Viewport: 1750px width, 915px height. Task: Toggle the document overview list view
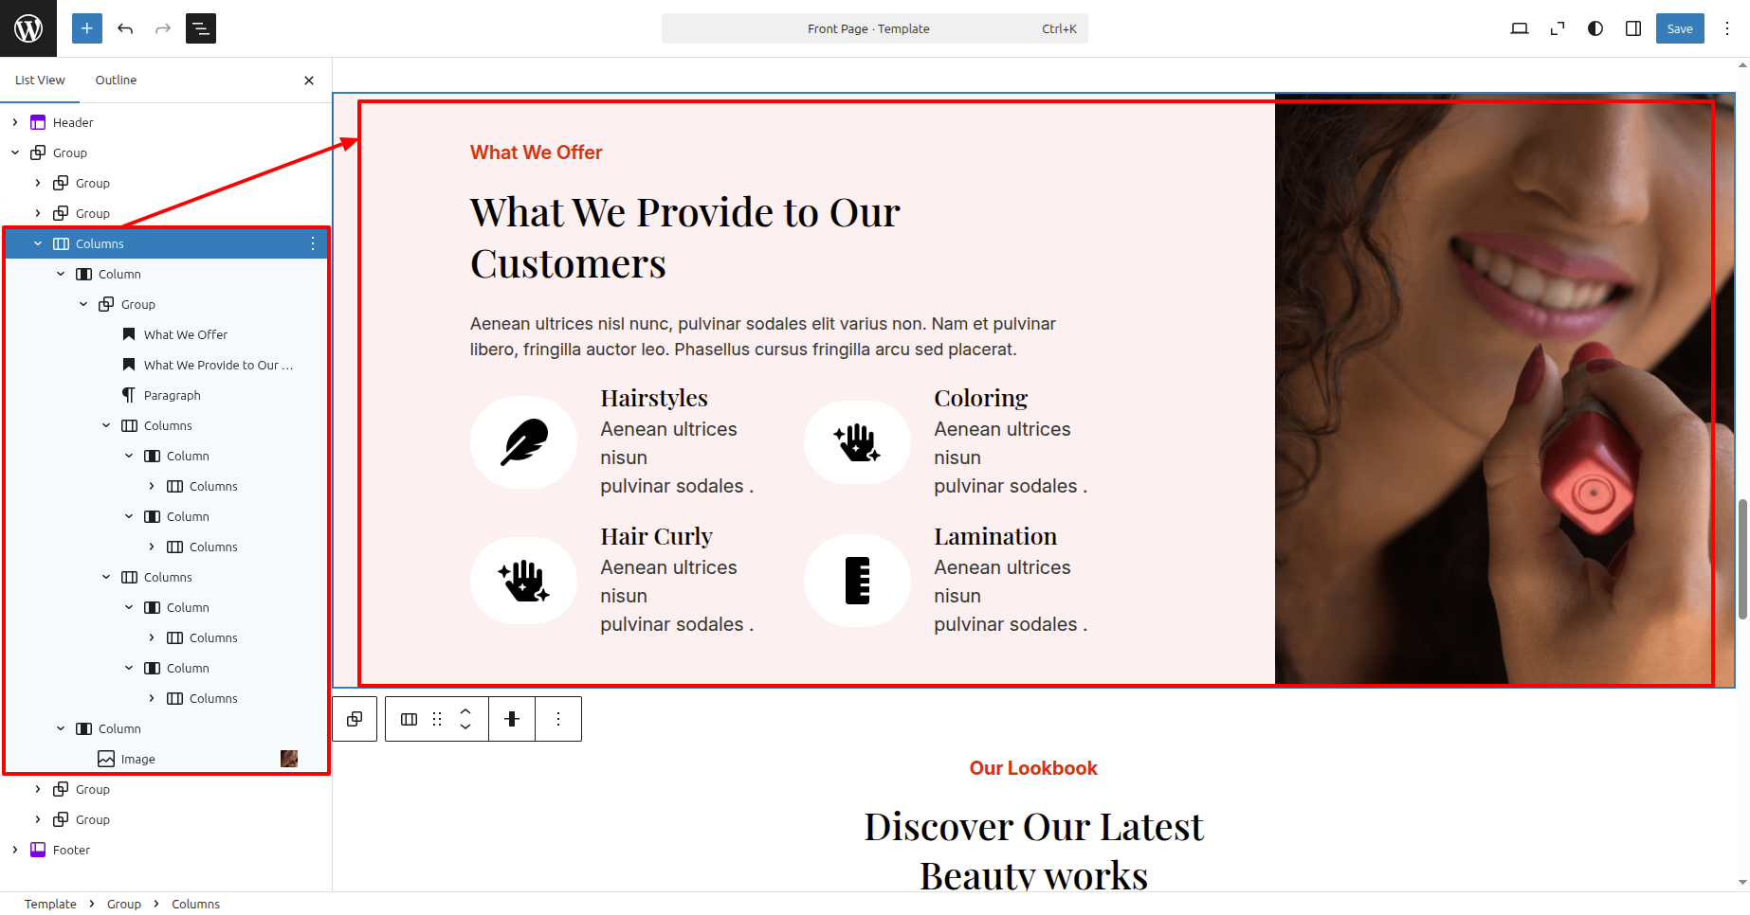pos(201,28)
